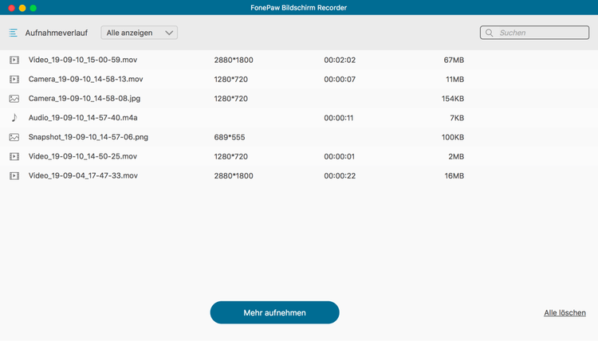Click the 7KB file size

[457, 118]
